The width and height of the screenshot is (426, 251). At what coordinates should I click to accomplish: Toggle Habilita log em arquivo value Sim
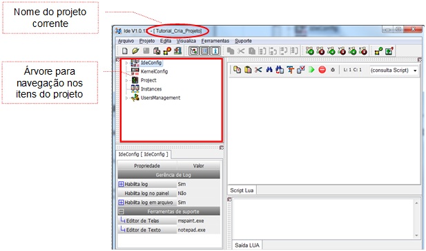pos(198,203)
